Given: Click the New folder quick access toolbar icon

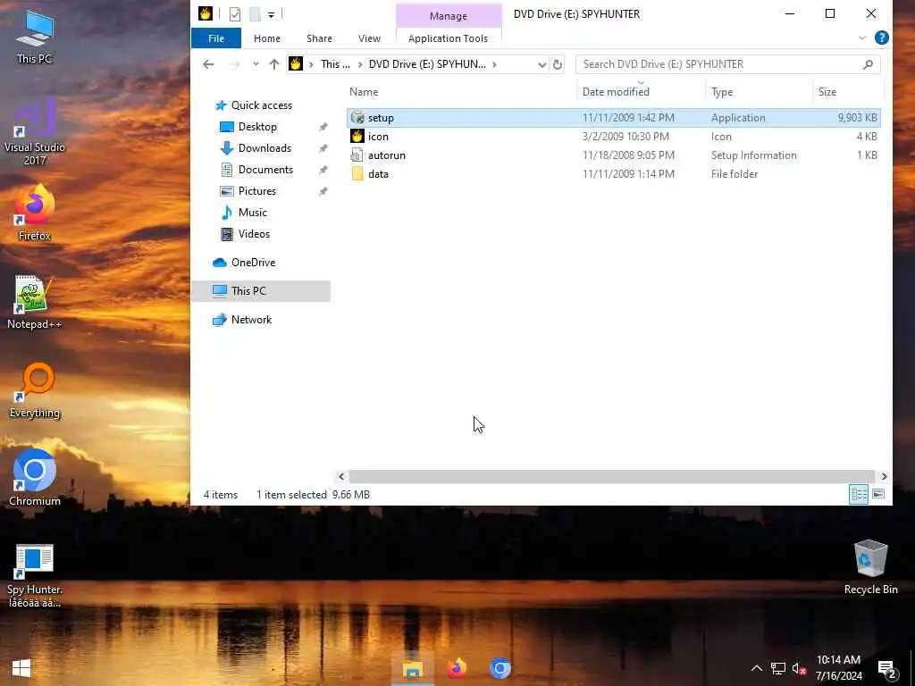Looking at the screenshot, I should click(x=255, y=14).
